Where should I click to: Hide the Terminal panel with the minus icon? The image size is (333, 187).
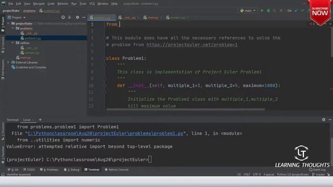tap(330, 119)
